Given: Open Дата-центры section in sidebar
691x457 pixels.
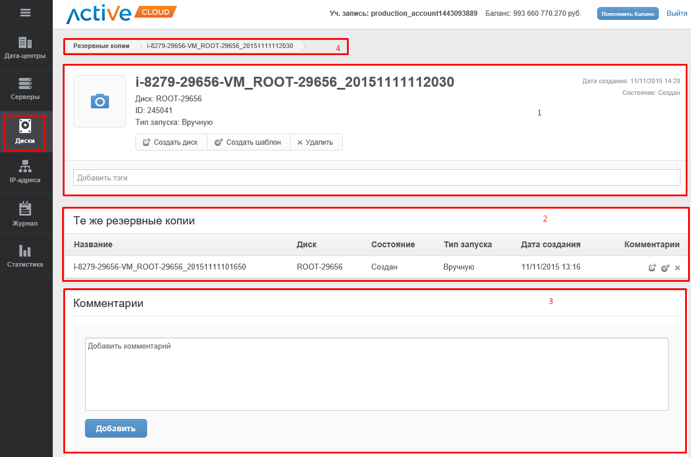Looking at the screenshot, I should click(25, 48).
